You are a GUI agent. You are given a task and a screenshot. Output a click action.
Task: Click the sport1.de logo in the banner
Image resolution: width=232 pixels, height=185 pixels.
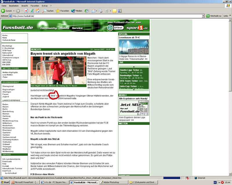(137, 27)
